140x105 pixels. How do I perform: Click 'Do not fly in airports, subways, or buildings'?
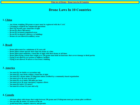coord(26,34)
